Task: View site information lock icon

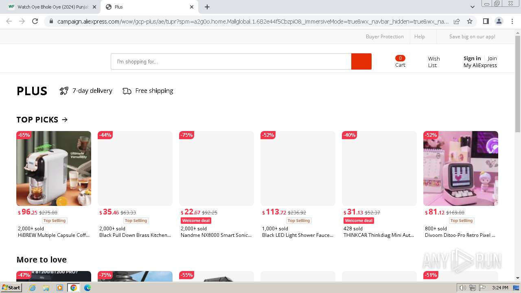Action: (51, 21)
